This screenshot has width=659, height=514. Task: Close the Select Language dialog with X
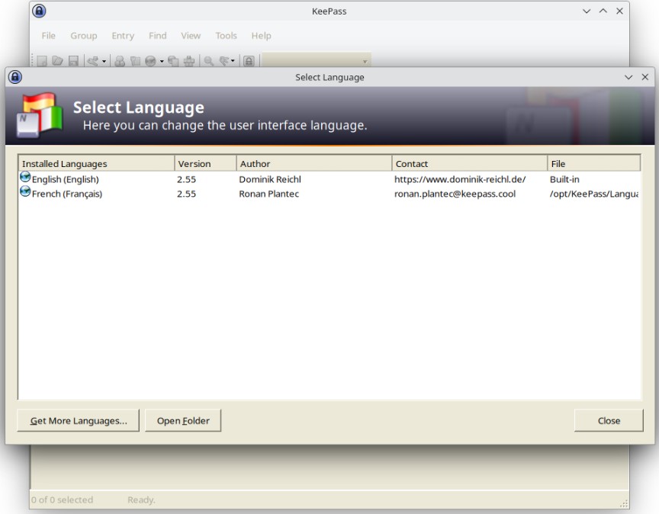[645, 77]
